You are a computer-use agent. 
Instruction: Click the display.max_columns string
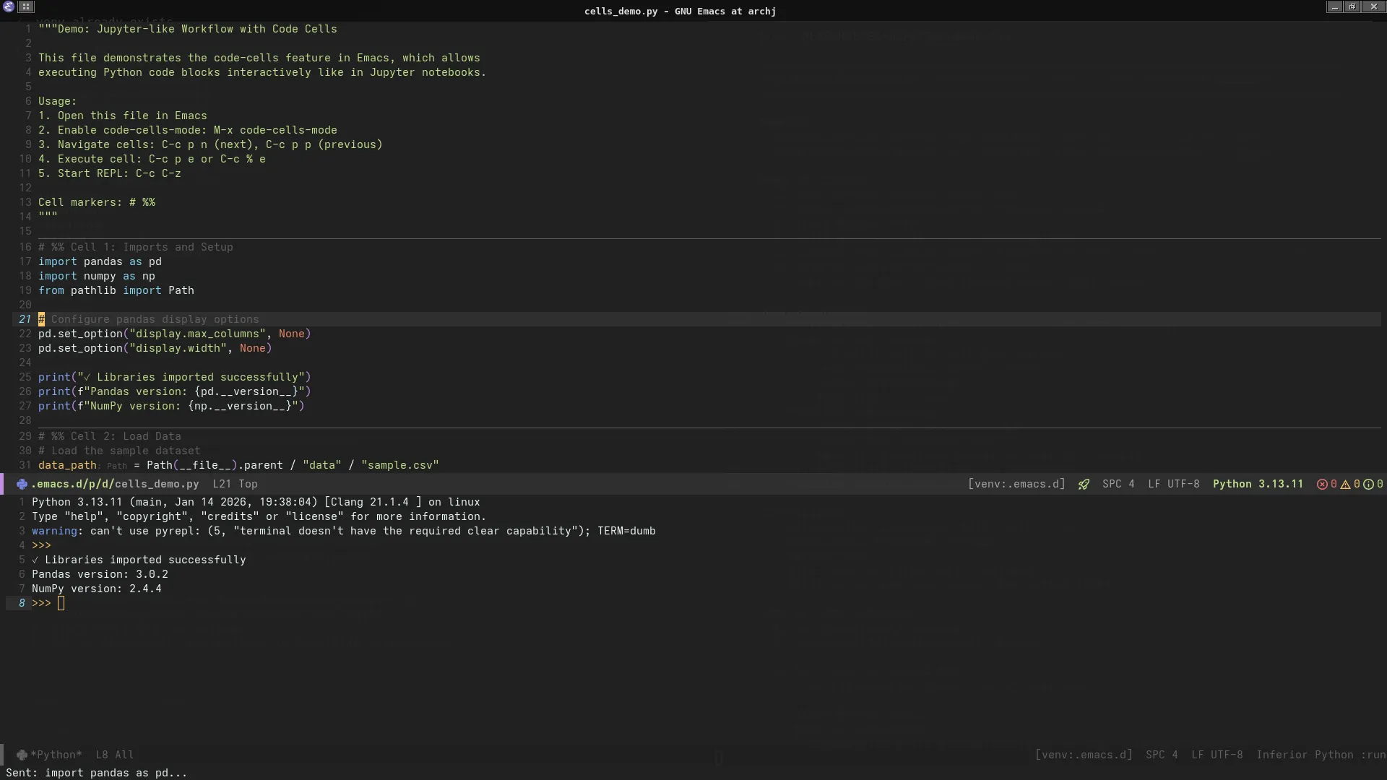point(197,334)
